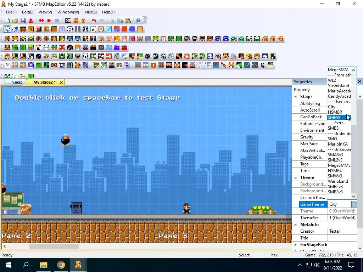The image size is (363, 272).
Task: Open File Explorer from taskbar
Action: [43, 265]
